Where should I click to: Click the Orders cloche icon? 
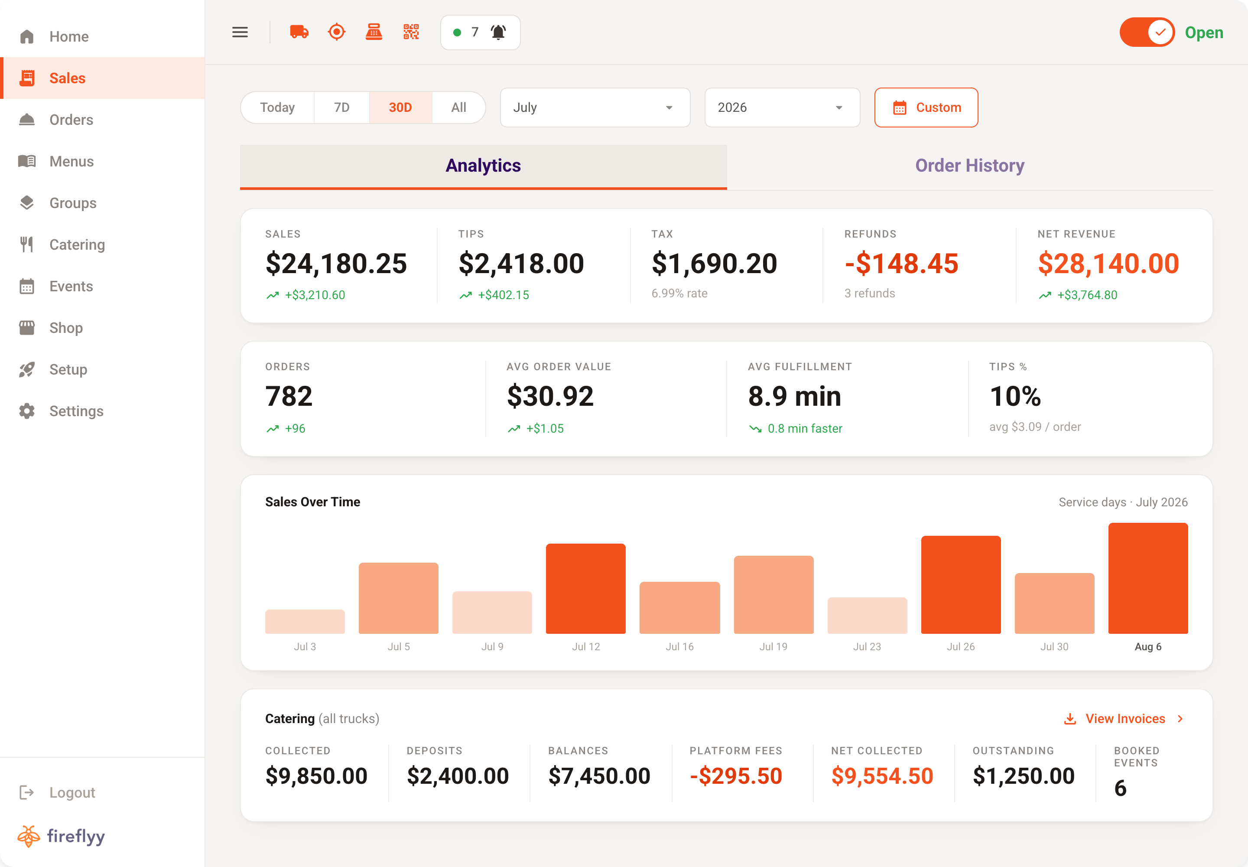pyautogui.click(x=26, y=120)
